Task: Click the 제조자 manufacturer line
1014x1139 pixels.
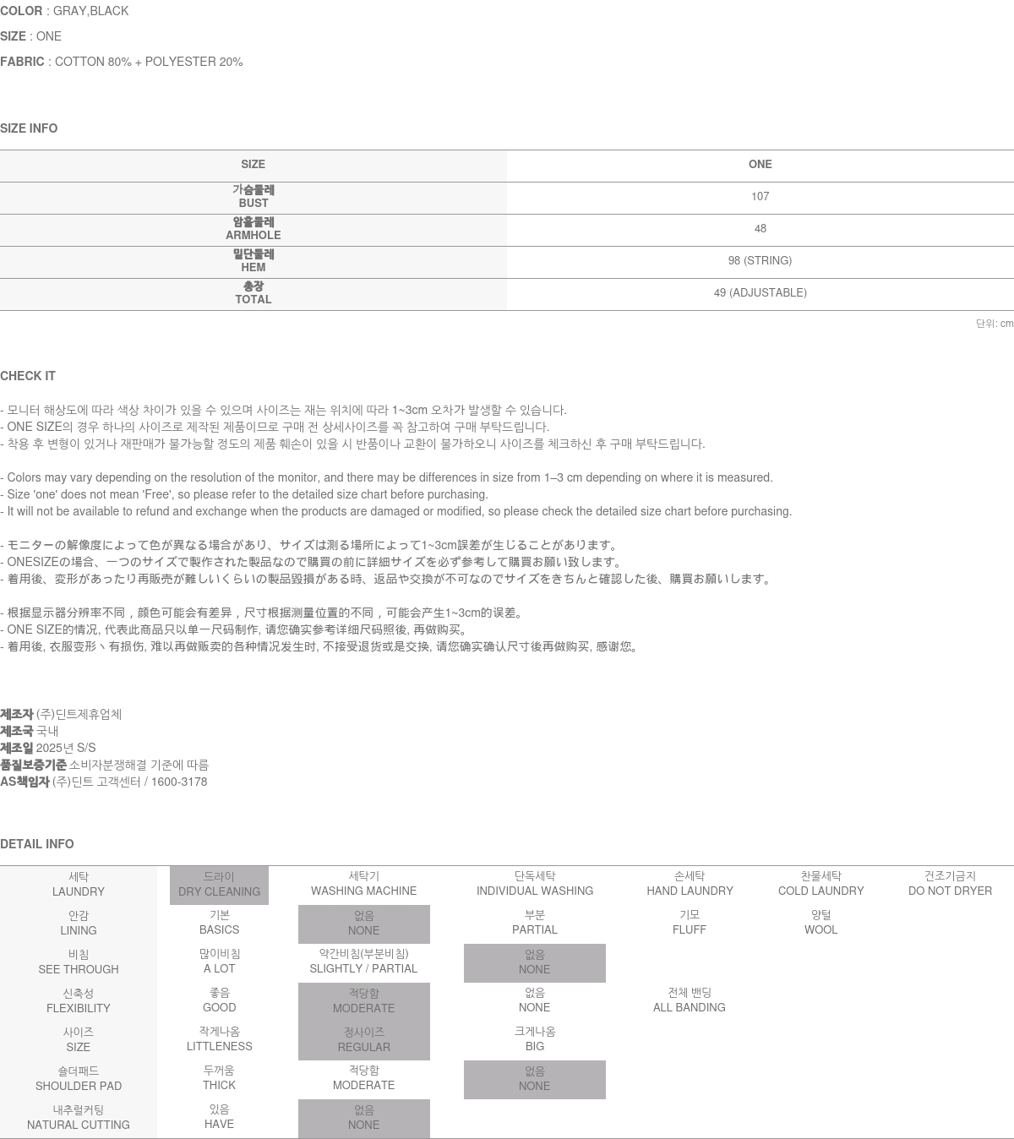Action: (61, 714)
